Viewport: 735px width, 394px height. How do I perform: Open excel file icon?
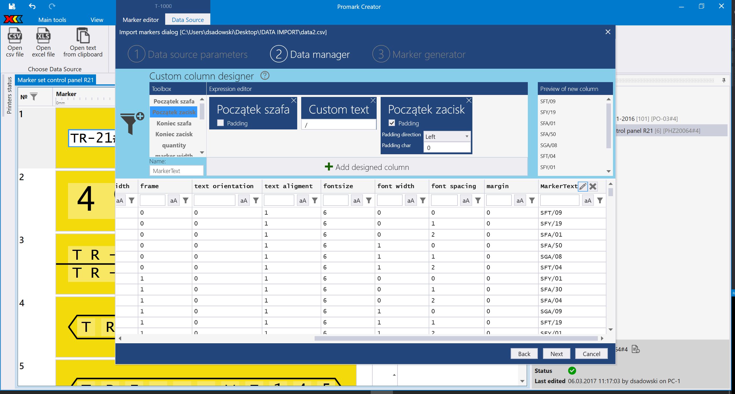[x=43, y=35]
